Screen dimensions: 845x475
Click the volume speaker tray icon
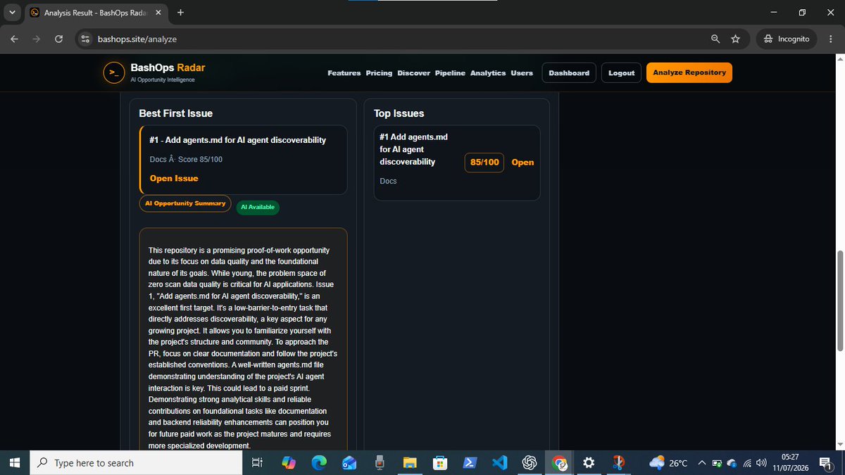[x=761, y=463]
